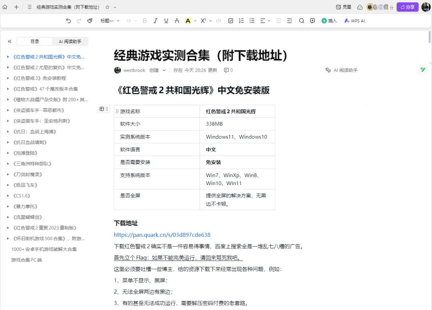Open 1000+ 安卓手机游戏破解大合集 entry
432x310 pixels.
point(44,249)
